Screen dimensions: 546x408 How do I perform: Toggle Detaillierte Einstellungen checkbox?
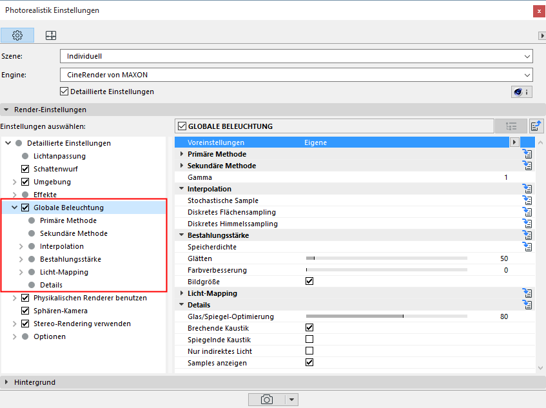64,92
